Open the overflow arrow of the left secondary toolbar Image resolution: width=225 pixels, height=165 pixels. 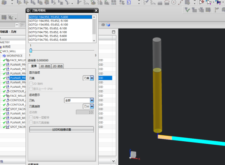(x=16, y=19)
